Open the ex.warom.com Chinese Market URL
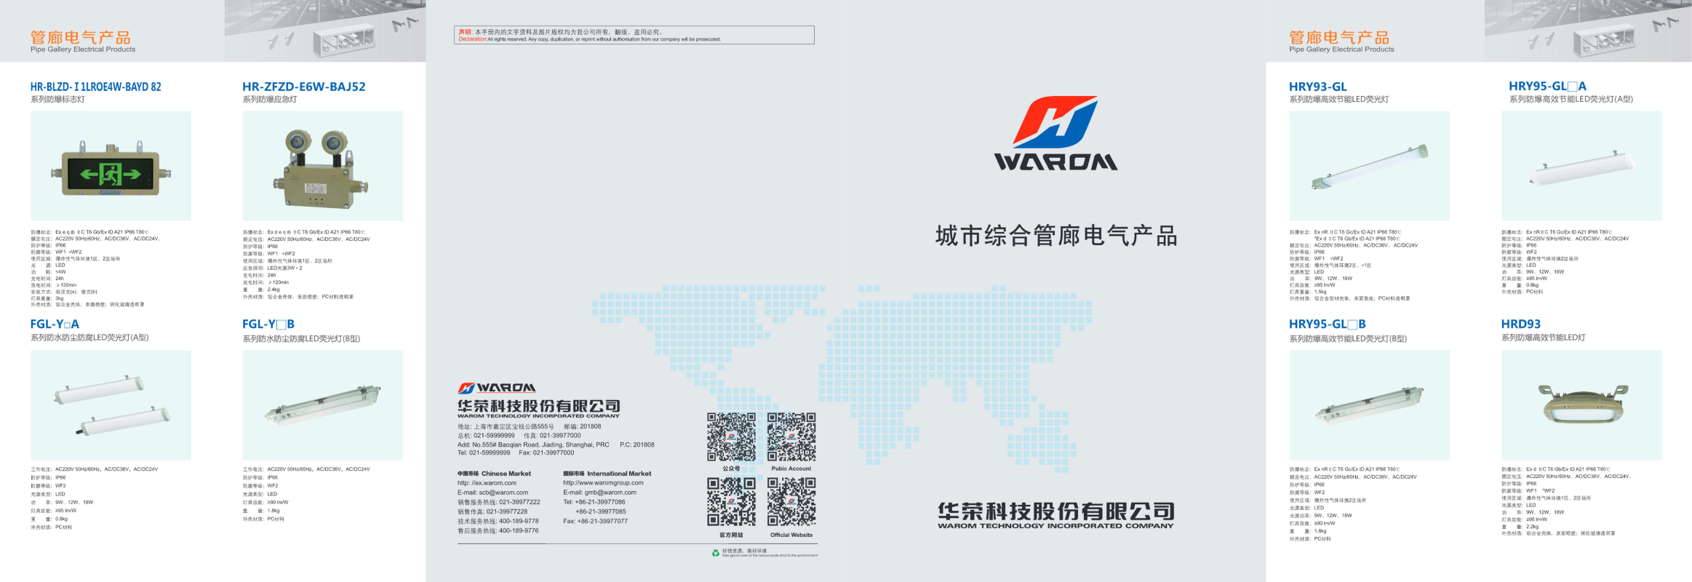This screenshot has width=1692, height=582. [487, 483]
